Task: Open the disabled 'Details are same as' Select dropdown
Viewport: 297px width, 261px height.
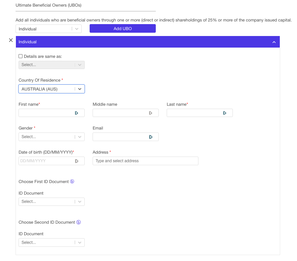Action: click(x=52, y=65)
